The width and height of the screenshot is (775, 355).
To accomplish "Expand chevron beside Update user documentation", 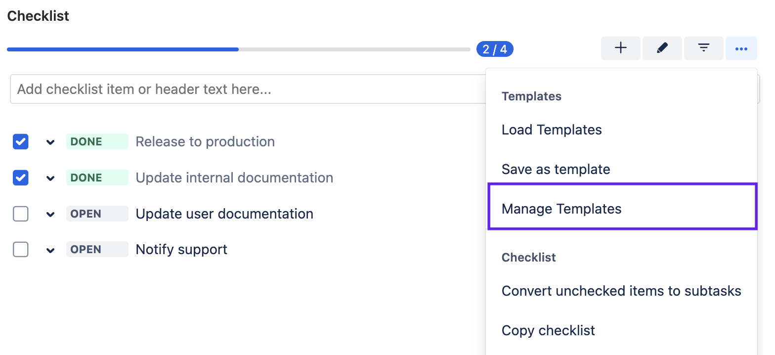I will 50,215.
